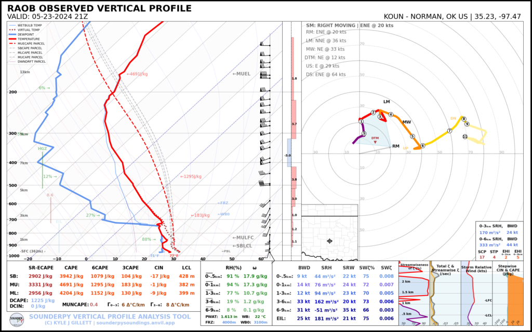Viewport: 532px width, 332px height.
Task: Click the RM storm motion label on hodograph
Action: coord(396,147)
